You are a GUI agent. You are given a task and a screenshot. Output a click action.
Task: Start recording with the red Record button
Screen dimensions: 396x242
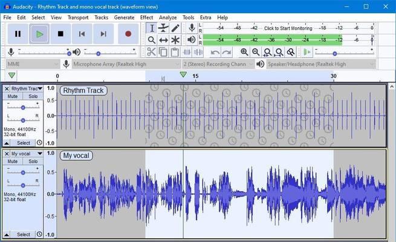pyautogui.click(x=128, y=34)
